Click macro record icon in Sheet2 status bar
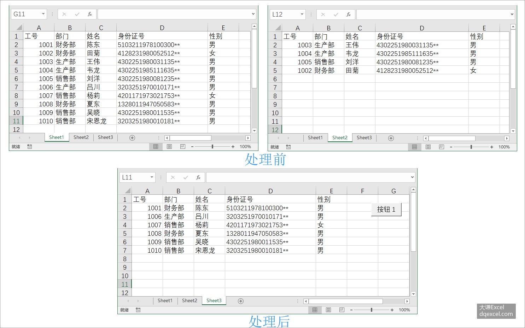This screenshot has width=525, height=328. pyautogui.click(x=288, y=147)
